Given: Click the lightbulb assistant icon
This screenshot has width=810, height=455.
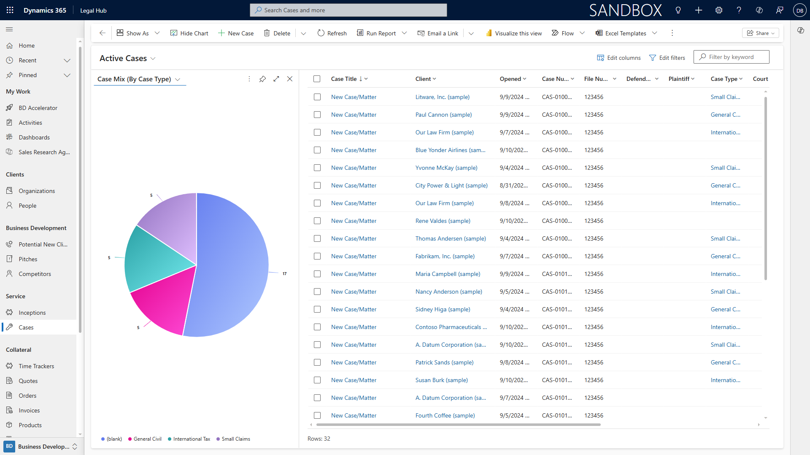Looking at the screenshot, I should click(x=678, y=10).
